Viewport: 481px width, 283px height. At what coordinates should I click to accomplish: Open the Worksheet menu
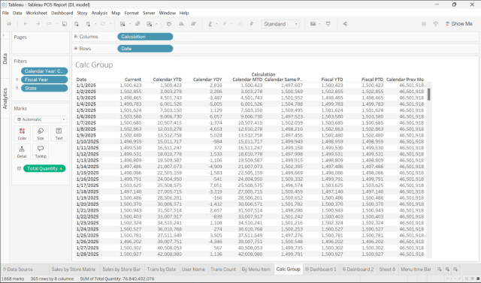[x=37, y=13]
